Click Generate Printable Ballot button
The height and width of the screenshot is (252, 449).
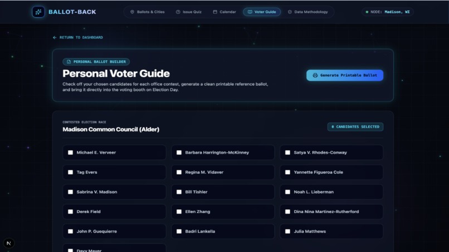(345, 75)
